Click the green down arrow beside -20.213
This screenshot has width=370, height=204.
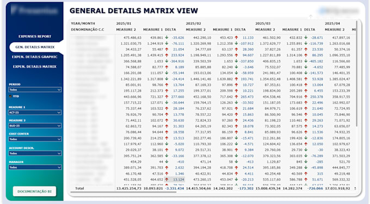tap(236, 179)
